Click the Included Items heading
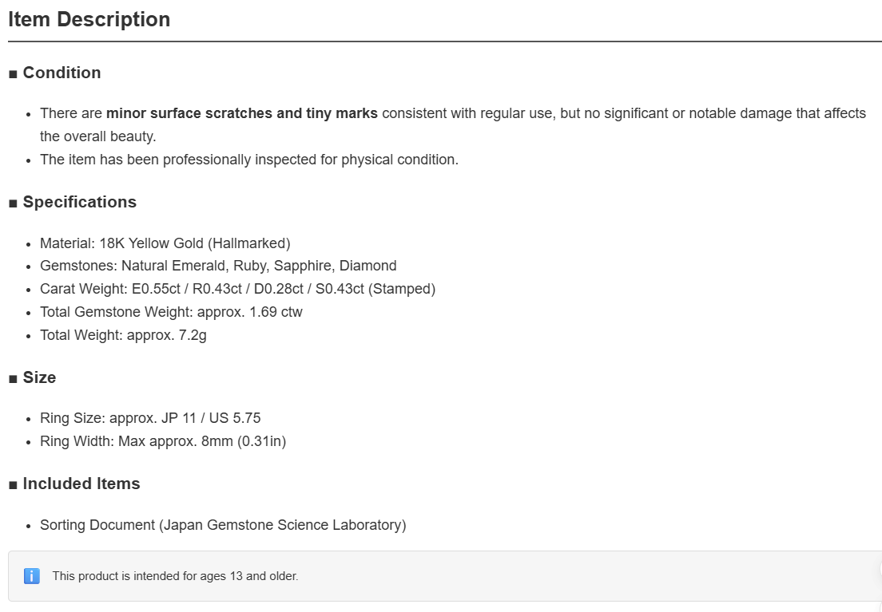 point(81,484)
